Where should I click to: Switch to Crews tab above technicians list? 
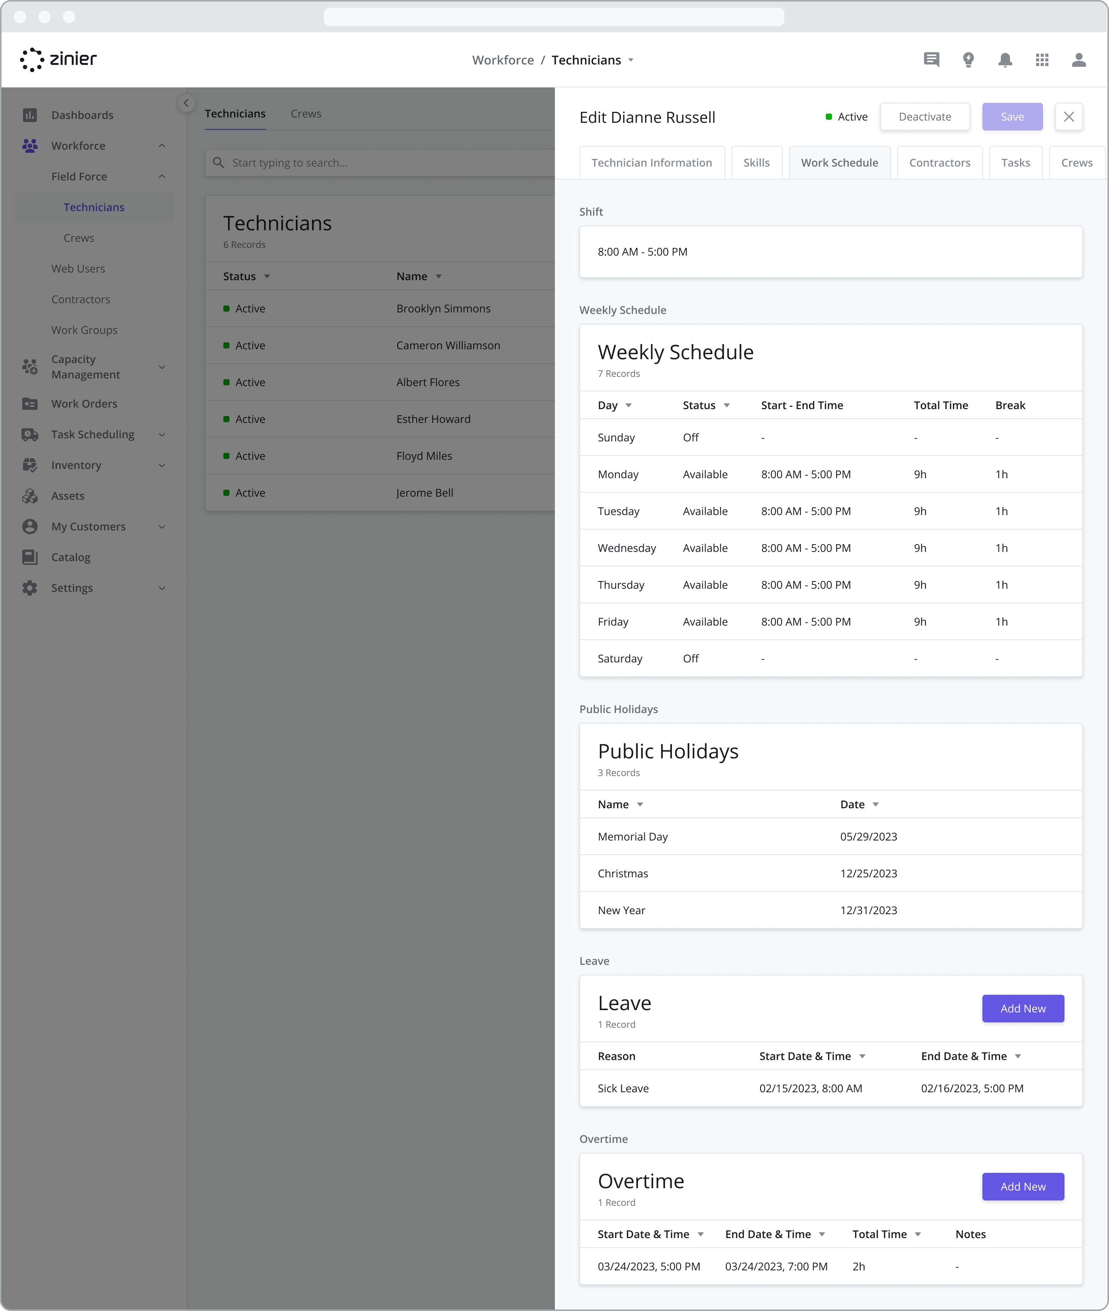305,114
